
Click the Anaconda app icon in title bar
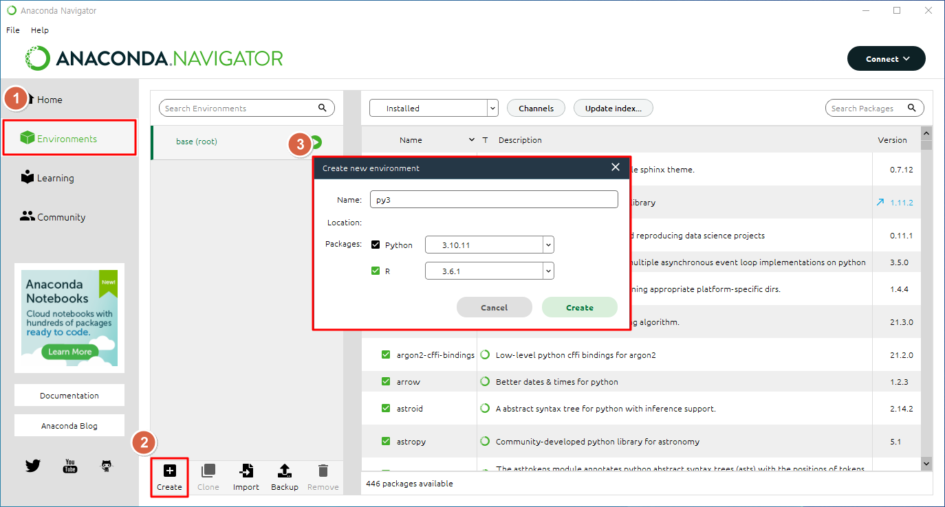point(12,11)
